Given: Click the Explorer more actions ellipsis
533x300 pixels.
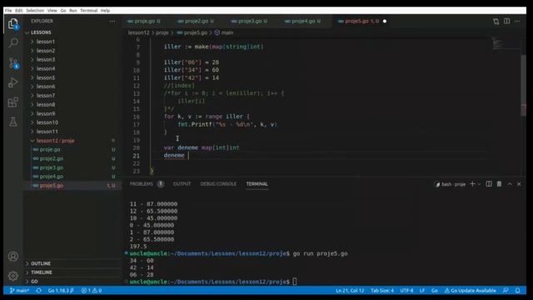Looking at the screenshot, I should (112, 21).
